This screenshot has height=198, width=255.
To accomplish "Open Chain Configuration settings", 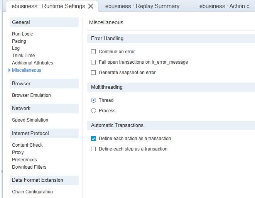I will point(32,192).
